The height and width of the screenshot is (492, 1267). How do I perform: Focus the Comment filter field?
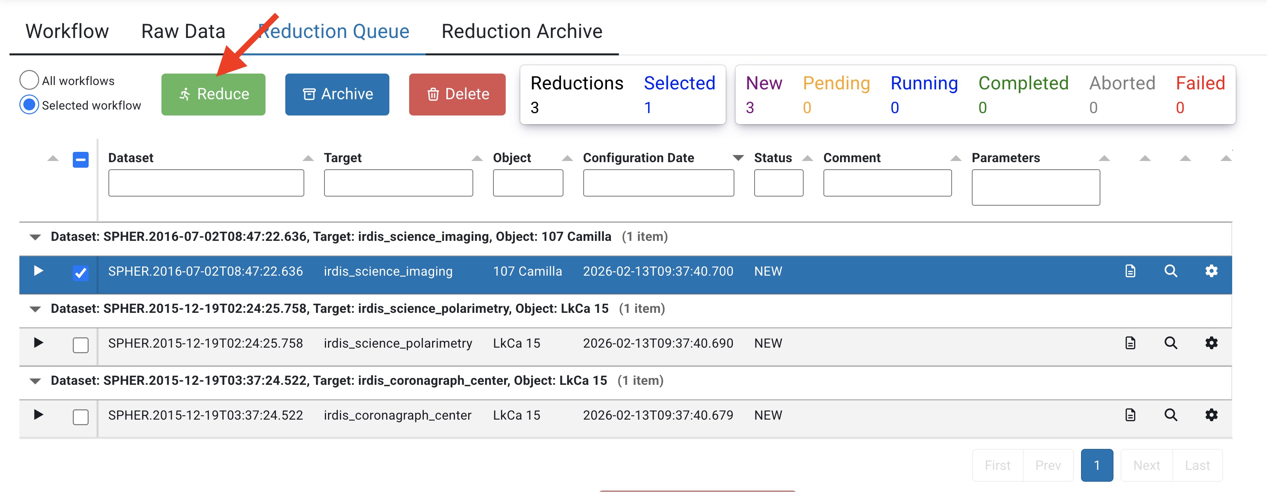tap(887, 183)
